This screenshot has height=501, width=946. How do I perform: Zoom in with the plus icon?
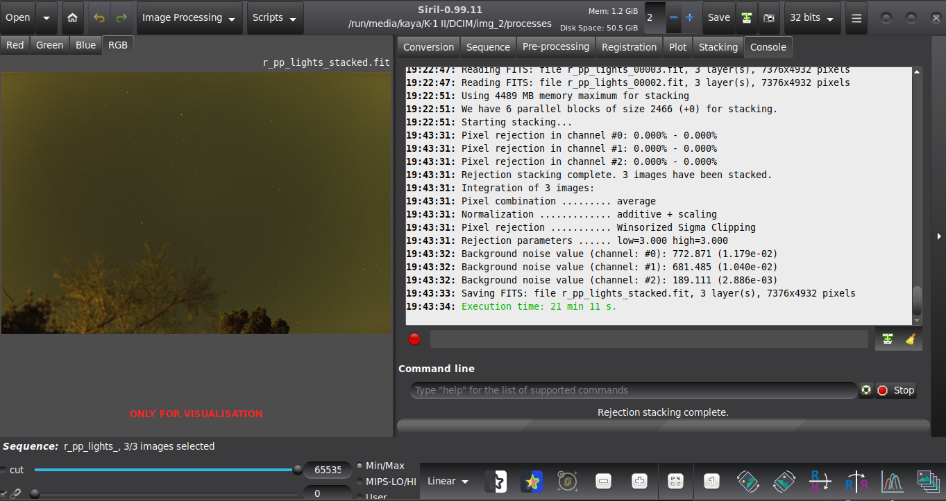[640, 481]
